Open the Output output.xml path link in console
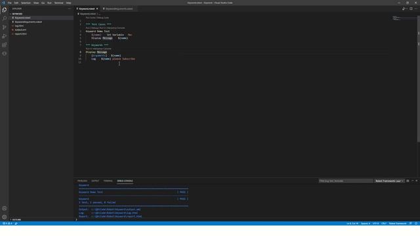420x236 pixels. pyautogui.click(x=115, y=210)
